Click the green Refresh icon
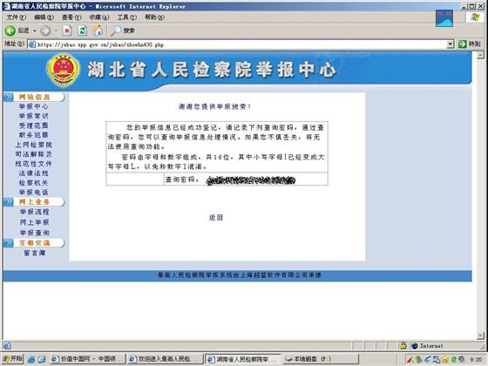The width and height of the screenshot is (488, 366). pyautogui.click(x=83, y=30)
